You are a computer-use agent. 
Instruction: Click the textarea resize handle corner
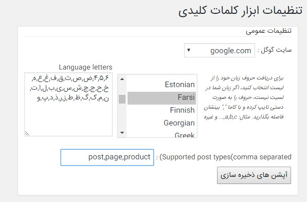click(27, 133)
